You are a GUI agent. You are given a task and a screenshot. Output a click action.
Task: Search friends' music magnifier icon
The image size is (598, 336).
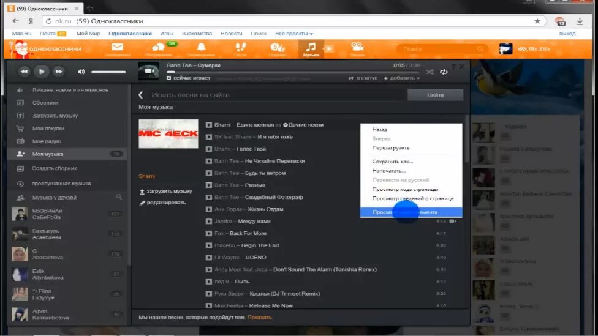click(119, 197)
